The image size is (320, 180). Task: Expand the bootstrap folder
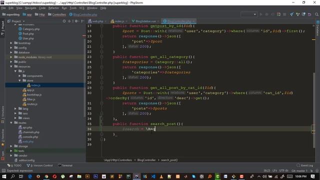click(x=11, y=43)
